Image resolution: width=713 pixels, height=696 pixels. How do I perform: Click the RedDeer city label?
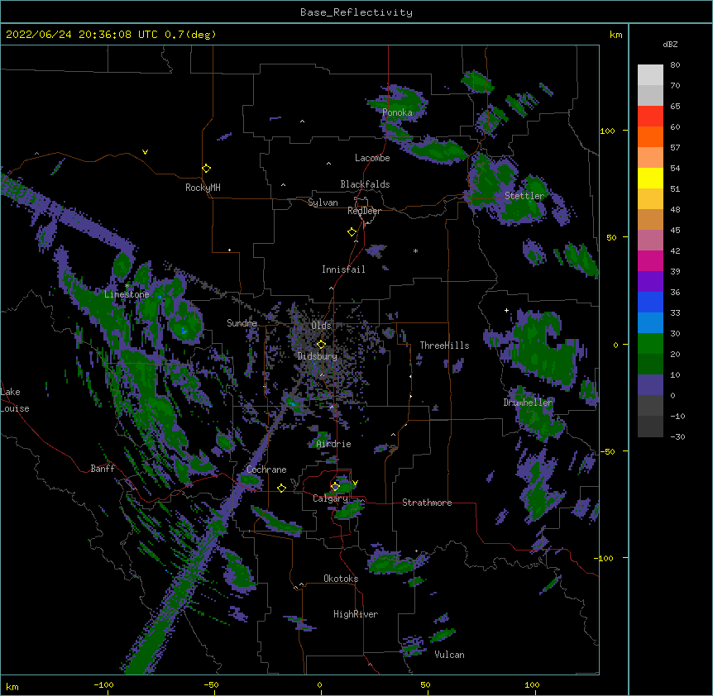(x=364, y=211)
